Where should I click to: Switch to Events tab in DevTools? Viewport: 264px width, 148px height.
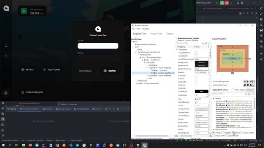170,34
